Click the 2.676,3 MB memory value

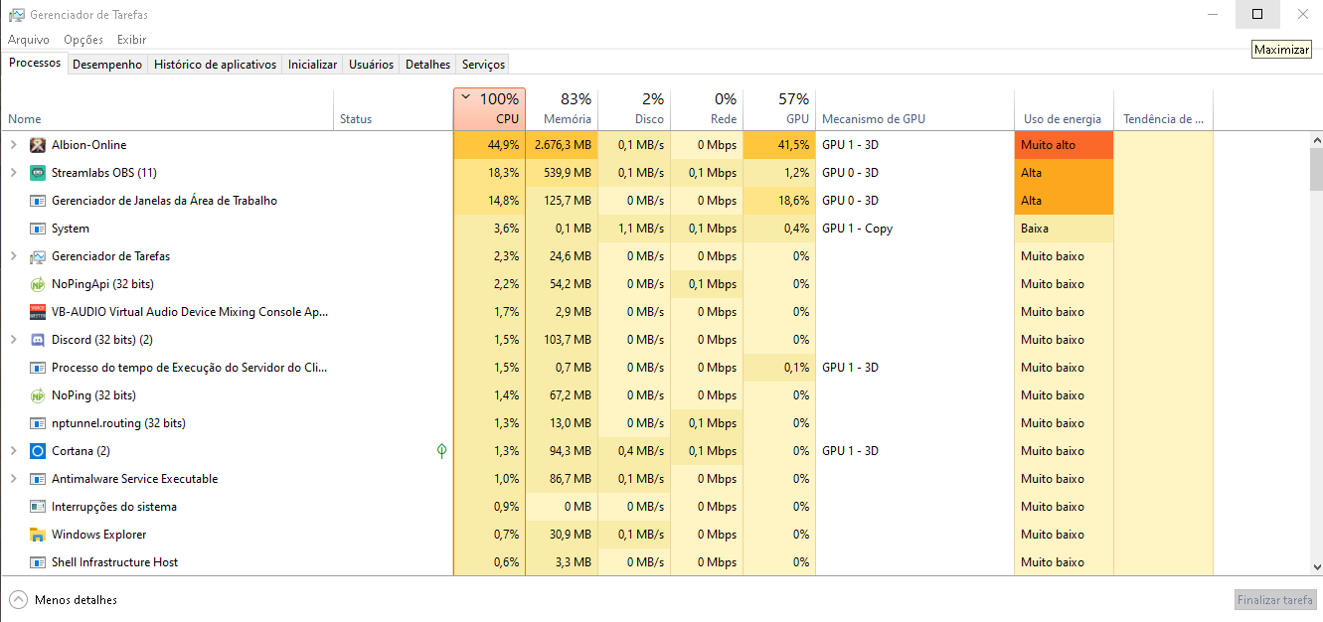[x=562, y=145]
